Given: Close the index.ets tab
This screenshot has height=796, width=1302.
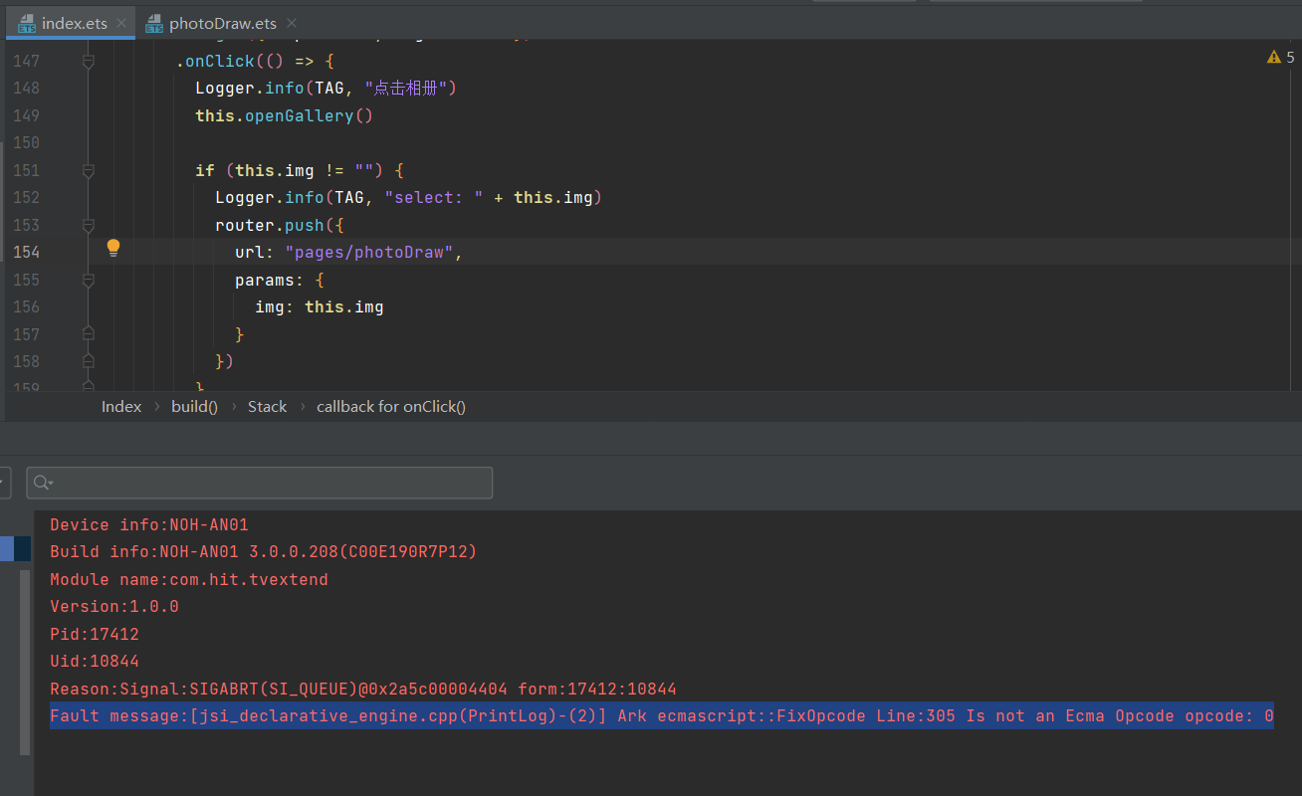Looking at the screenshot, I should [122, 24].
